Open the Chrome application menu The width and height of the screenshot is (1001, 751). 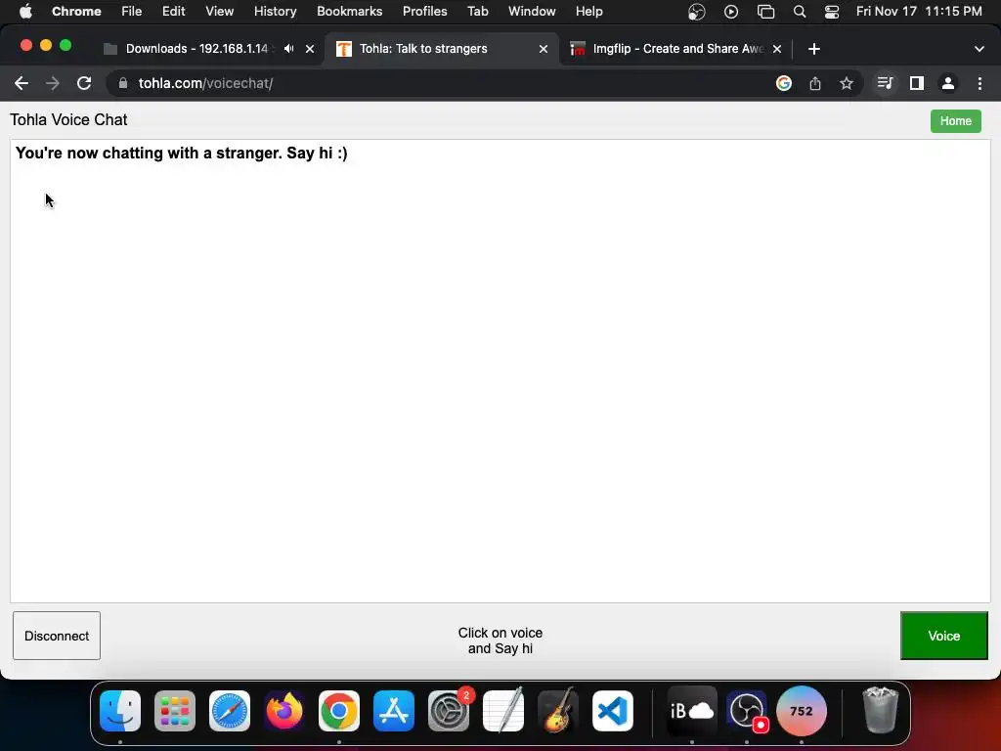pos(76,12)
